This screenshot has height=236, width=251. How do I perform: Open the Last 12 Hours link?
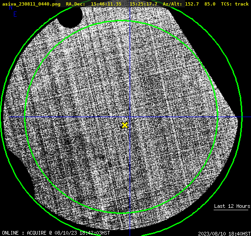[x=232, y=206]
